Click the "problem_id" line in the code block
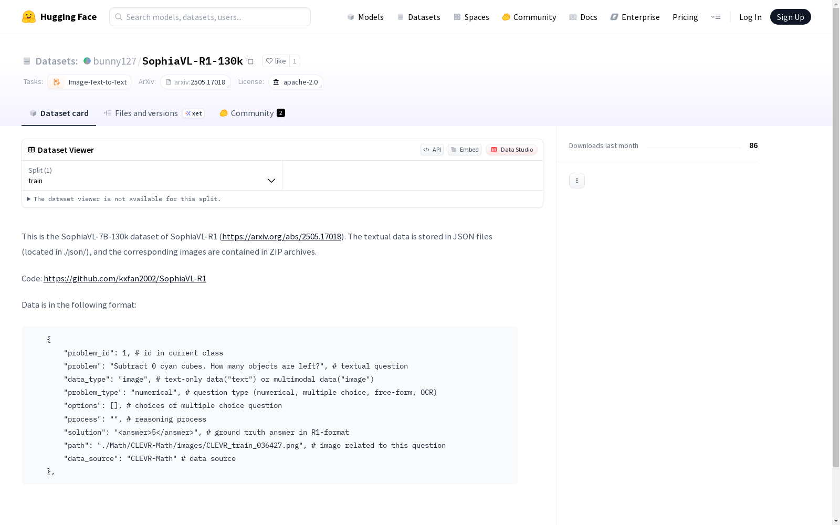 (x=143, y=353)
